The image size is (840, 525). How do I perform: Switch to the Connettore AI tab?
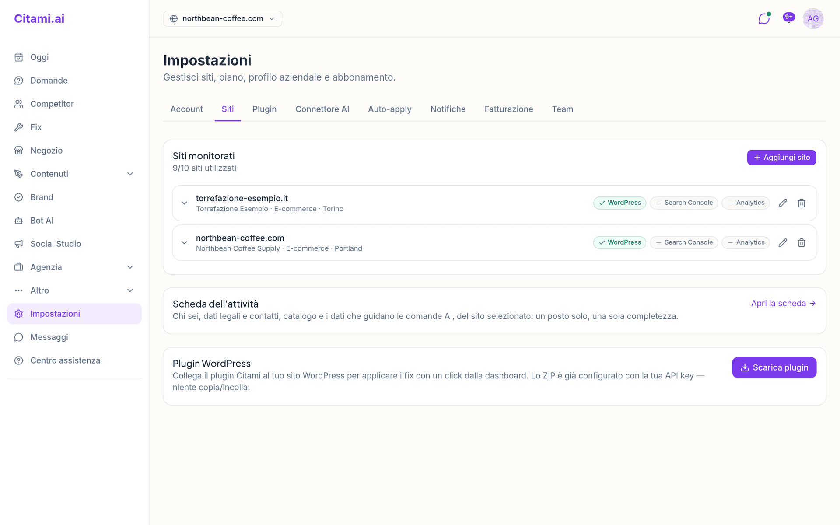tap(322, 109)
